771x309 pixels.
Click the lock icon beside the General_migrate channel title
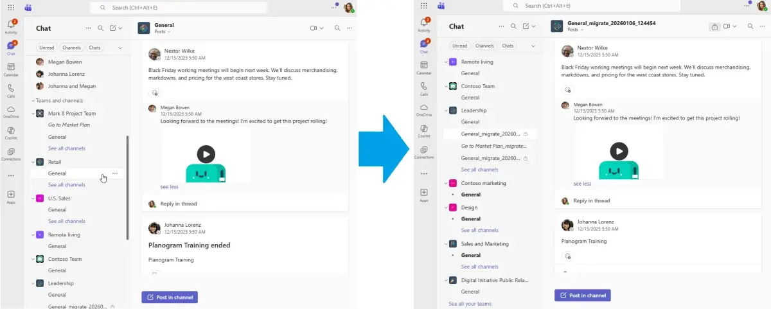[x=715, y=26]
